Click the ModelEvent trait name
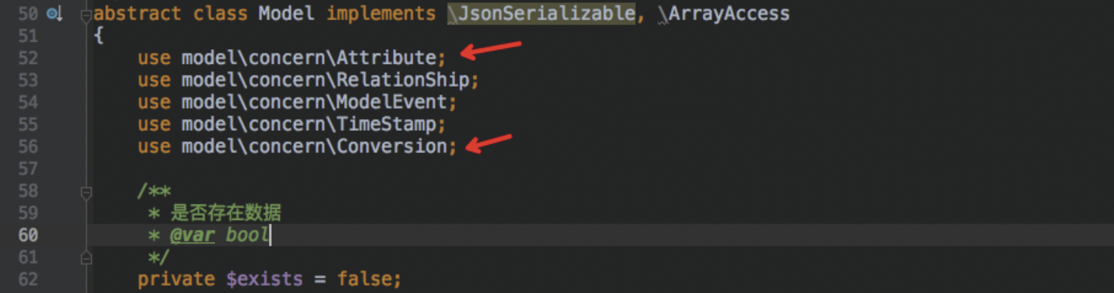This screenshot has height=293, width=1114. (392, 102)
